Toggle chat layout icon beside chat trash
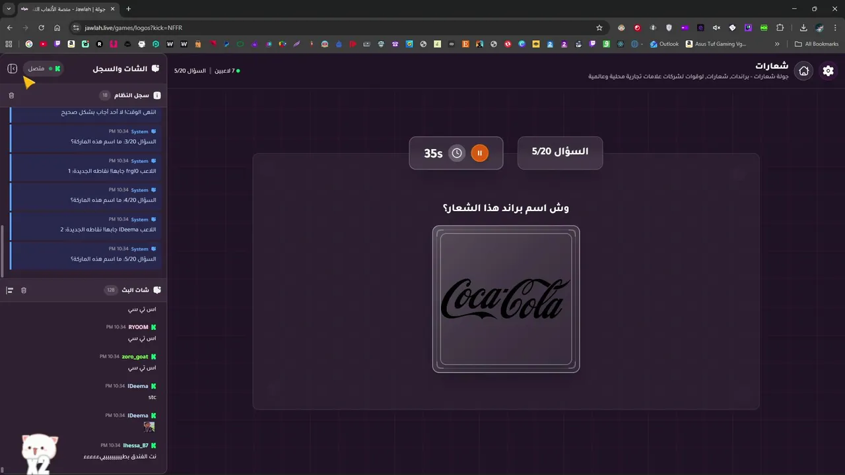The width and height of the screenshot is (845, 475). (10, 290)
